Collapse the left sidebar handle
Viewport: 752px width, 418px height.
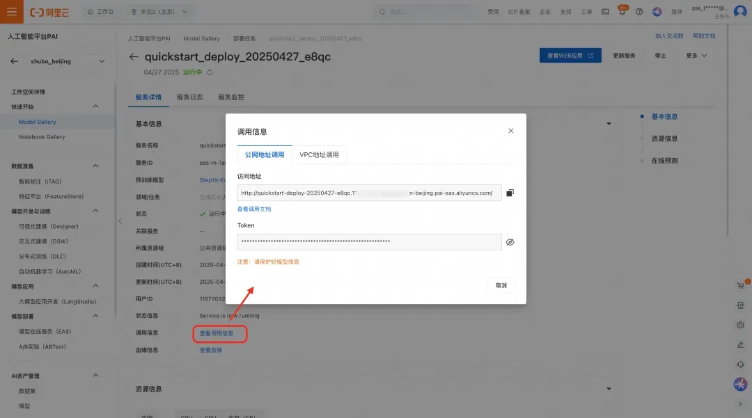pos(120,220)
